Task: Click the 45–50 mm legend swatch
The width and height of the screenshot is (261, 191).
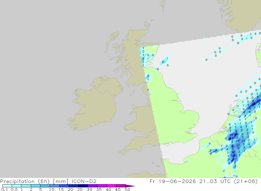Action: click(121, 186)
